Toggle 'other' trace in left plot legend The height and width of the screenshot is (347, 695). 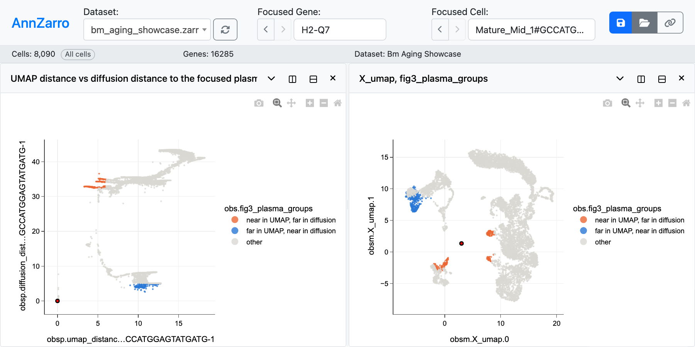coord(247,242)
